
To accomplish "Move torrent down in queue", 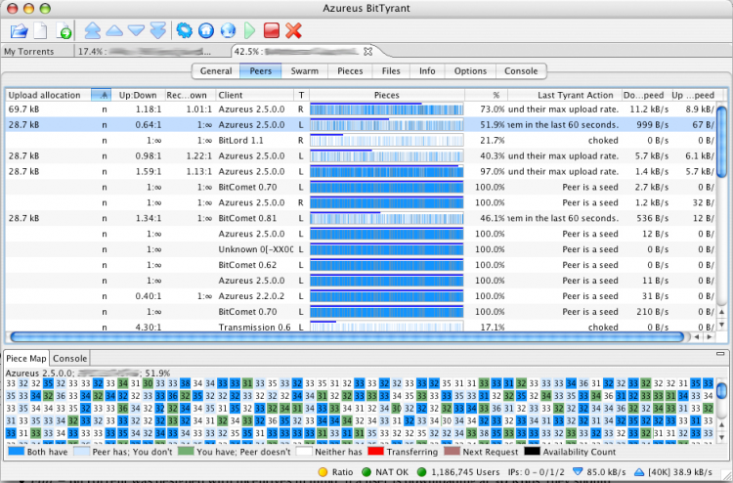I will [x=136, y=31].
